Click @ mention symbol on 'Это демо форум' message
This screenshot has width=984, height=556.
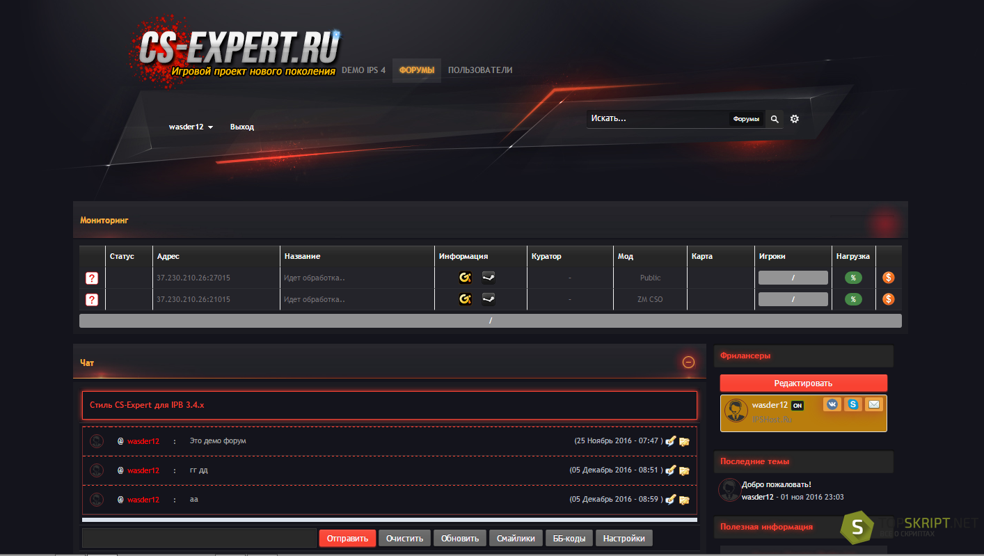(120, 441)
